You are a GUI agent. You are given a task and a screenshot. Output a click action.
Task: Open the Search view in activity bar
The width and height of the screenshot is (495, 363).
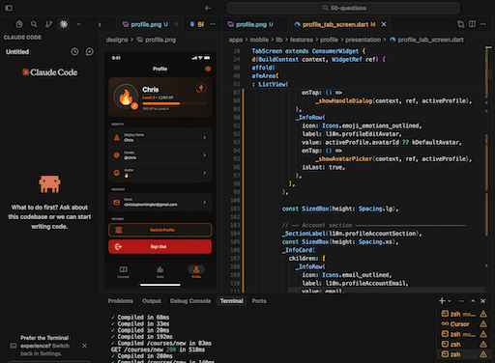(34, 24)
